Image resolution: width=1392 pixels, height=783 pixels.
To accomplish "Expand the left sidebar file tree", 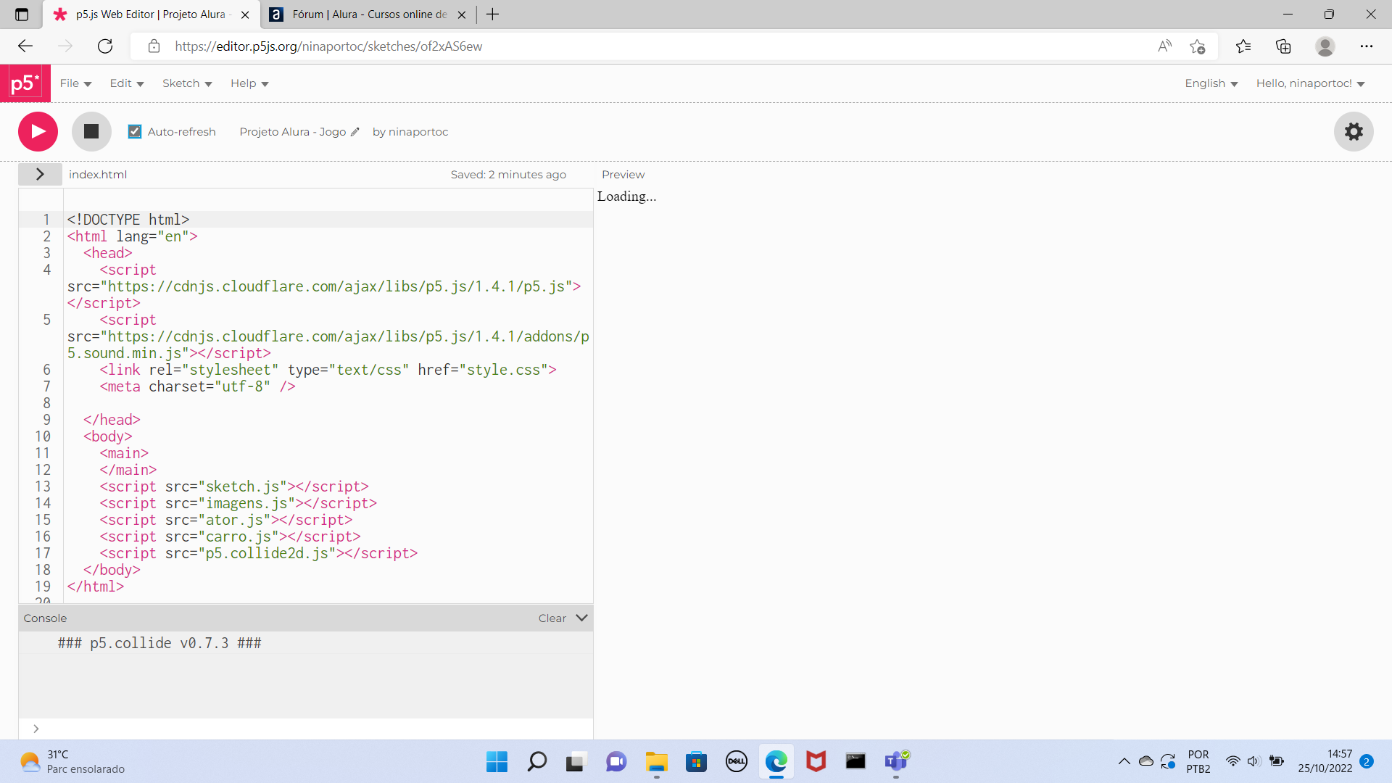I will point(39,174).
